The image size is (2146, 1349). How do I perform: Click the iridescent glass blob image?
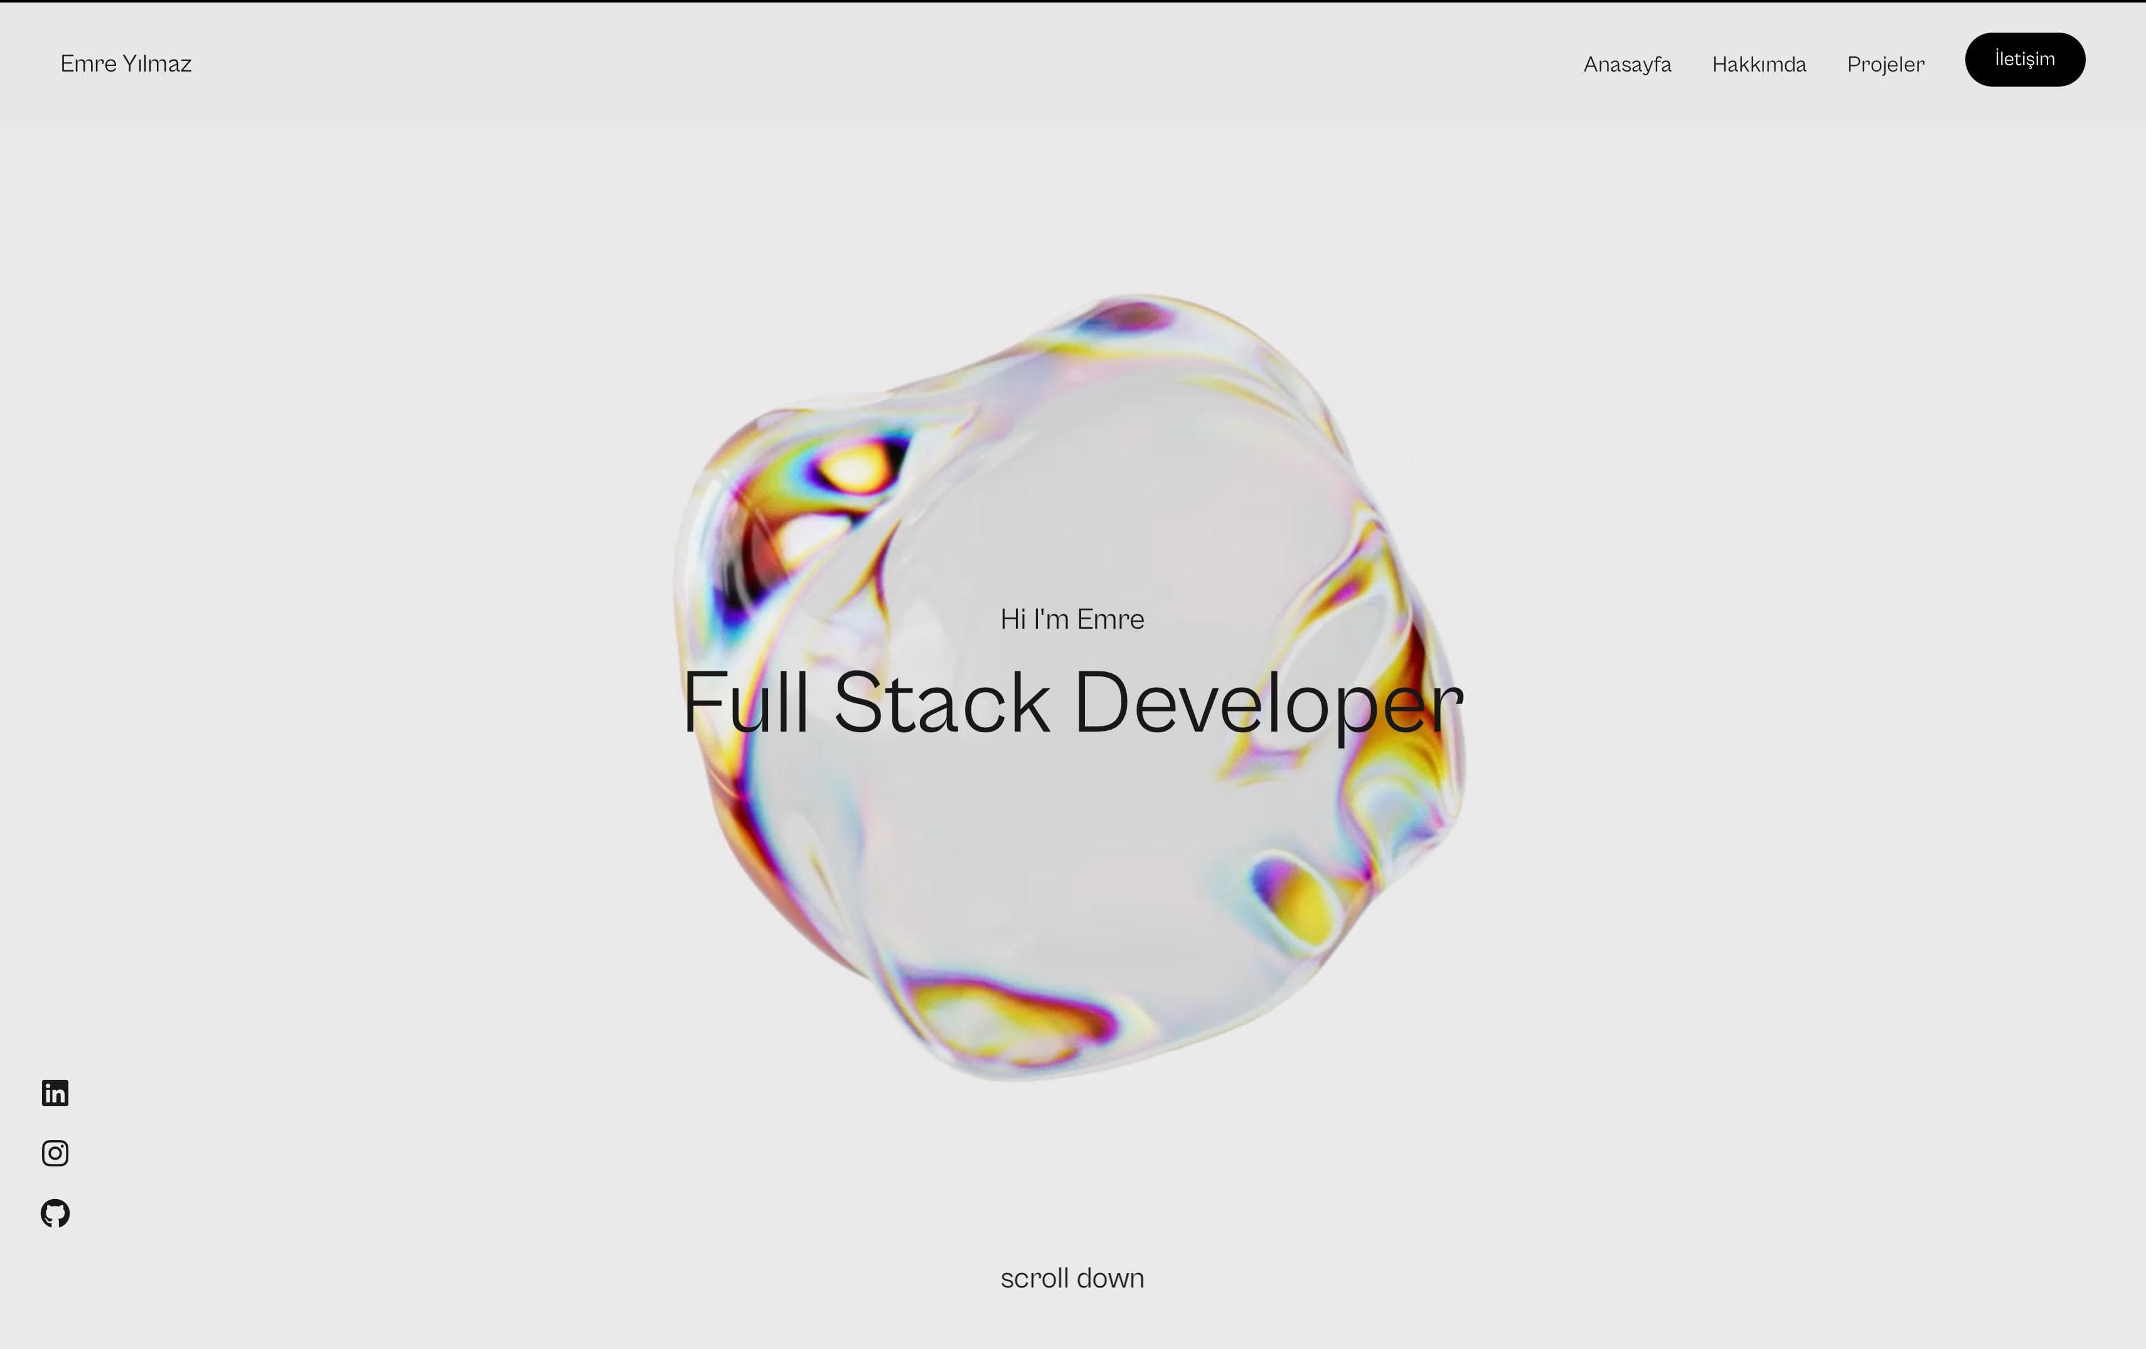click(x=1069, y=686)
